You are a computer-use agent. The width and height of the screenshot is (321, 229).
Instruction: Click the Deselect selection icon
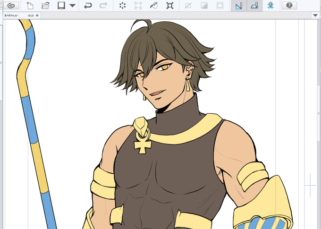click(x=188, y=6)
